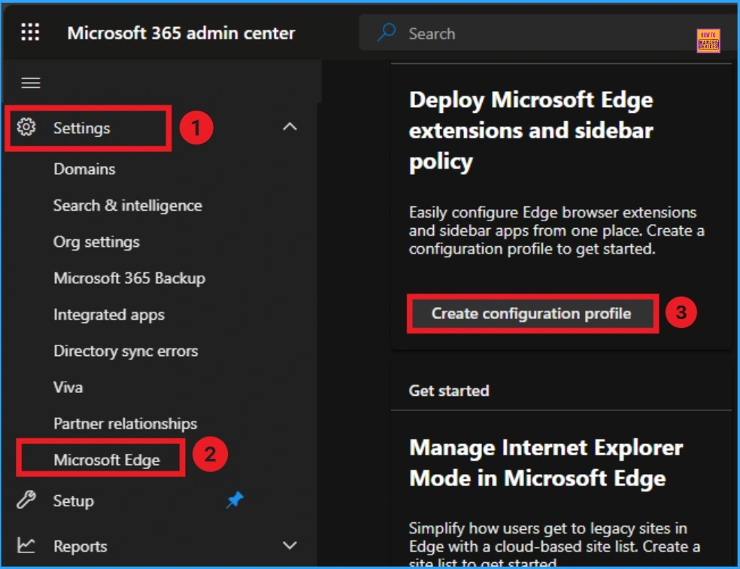This screenshot has width=740, height=569.
Task: Click the blue pin icon beside Setup
Action: (235, 500)
